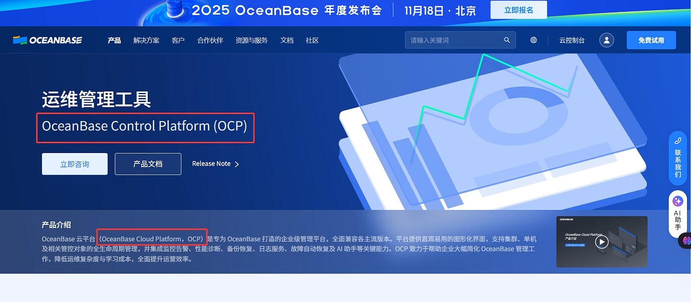Open the 解决方案 menu
This screenshot has height=302, width=691.
click(x=146, y=40)
